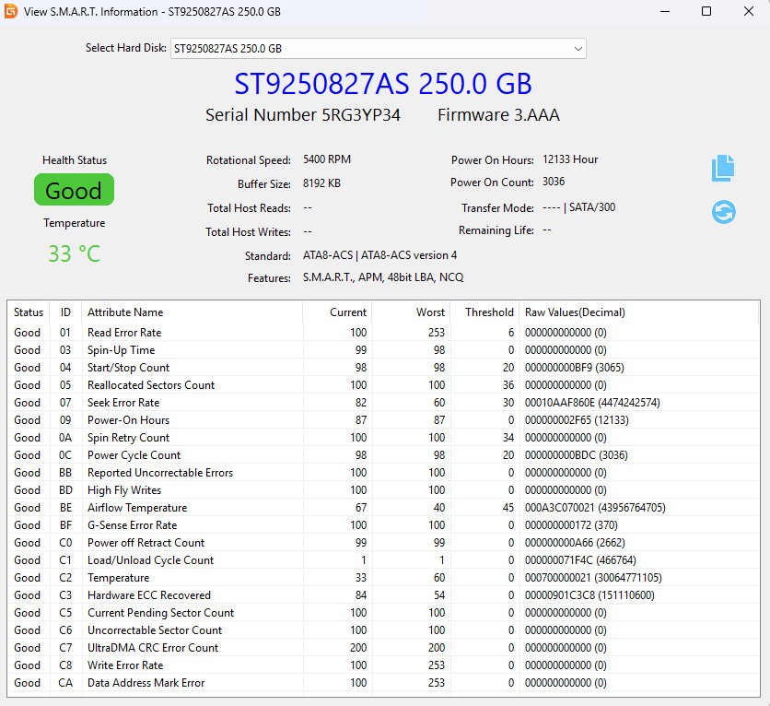Select the Airflow Temperature row
The width and height of the screenshot is (770, 706).
[383, 508]
